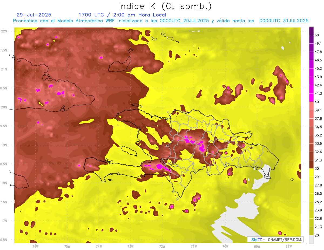Click the "70W" longitude axis label
Screen dimensions: 324x250
point(225,246)
